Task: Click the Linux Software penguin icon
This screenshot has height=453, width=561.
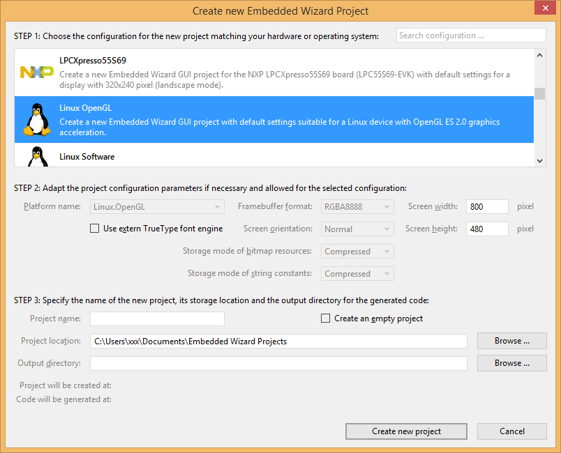Action: coord(36,157)
